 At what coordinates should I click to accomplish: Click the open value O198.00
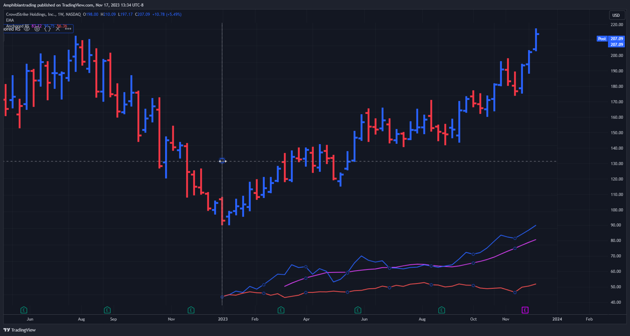click(x=91, y=14)
